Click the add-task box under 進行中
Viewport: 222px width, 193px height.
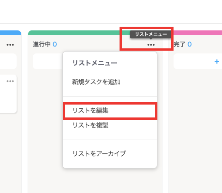click(x=48, y=61)
